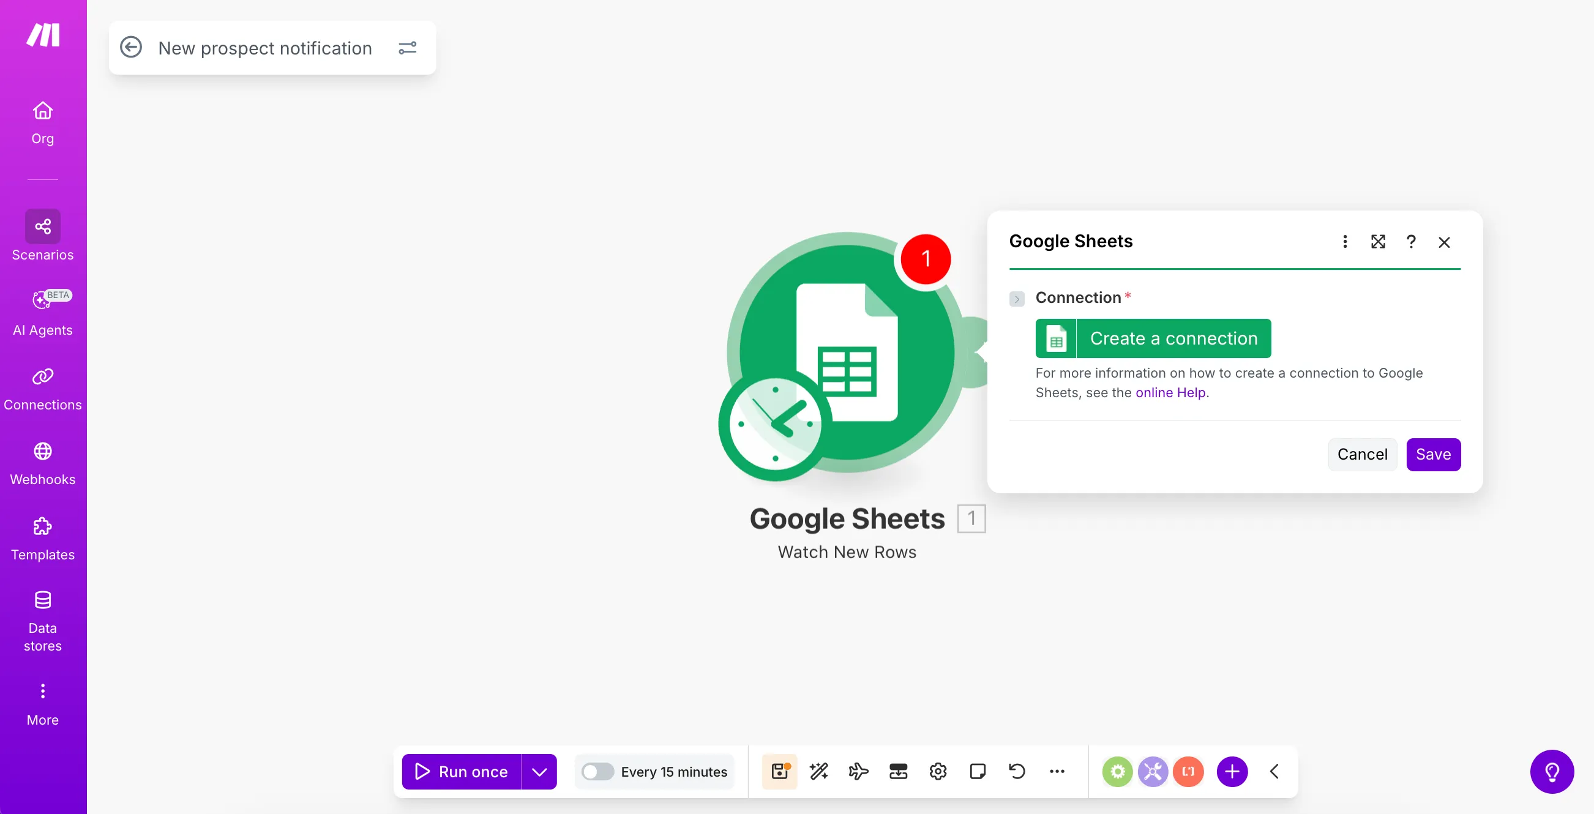Select the Google Sheets module on canvas
The width and height of the screenshot is (1594, 814).
(847, 353)
